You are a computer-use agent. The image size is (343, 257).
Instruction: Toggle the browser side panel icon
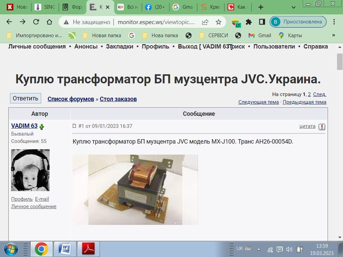click(x=262, y=22)
